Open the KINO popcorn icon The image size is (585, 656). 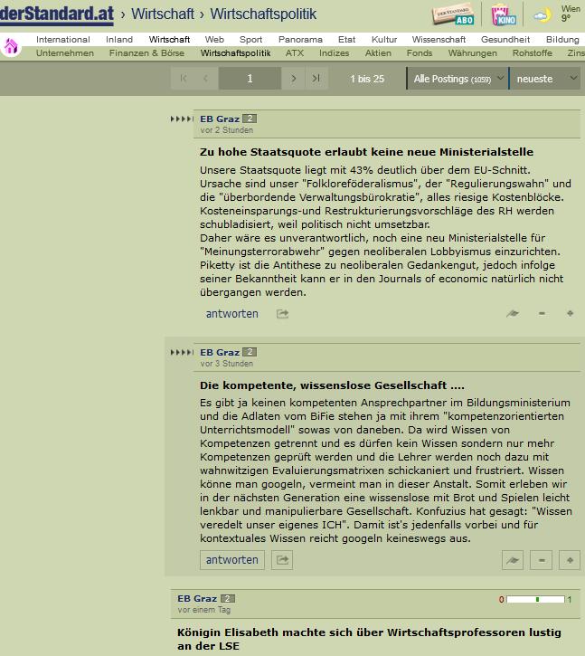pos(504,15)
